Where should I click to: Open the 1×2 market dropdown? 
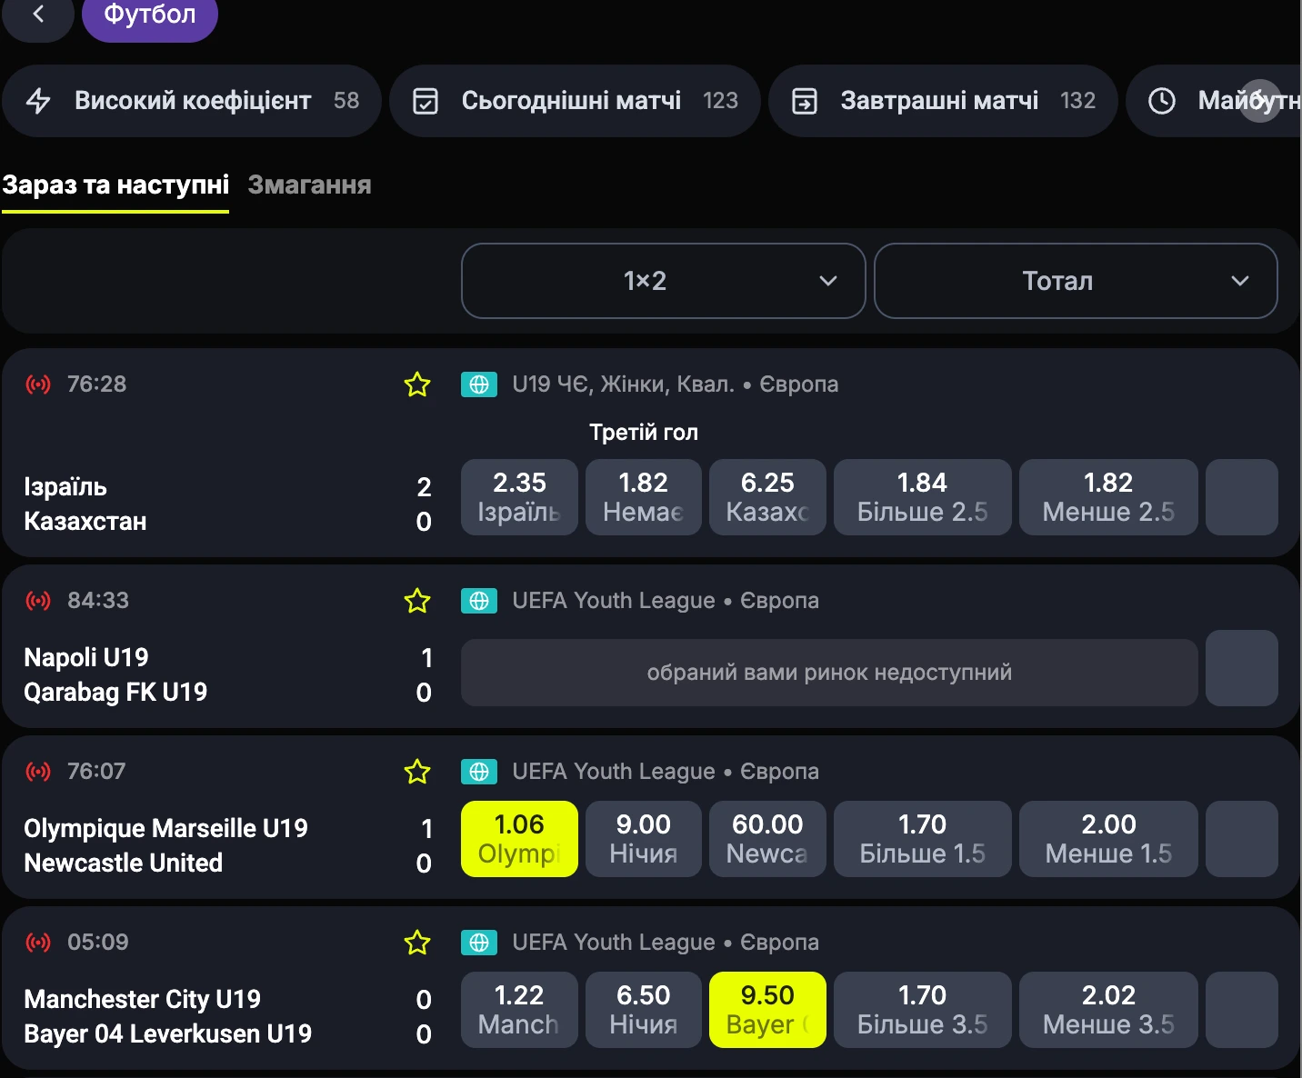coord(663,281)
